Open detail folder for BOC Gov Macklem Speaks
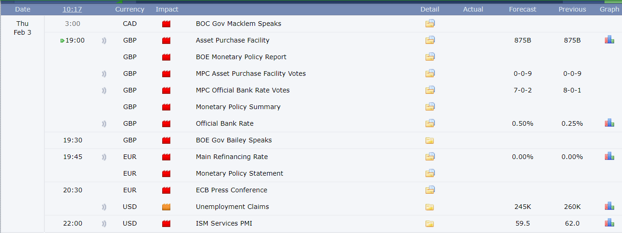This screenshot has width=622, height=233. click(430, 24)
